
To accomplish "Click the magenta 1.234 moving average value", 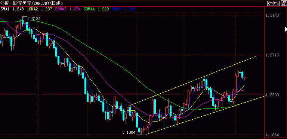I will click(x=75, y=9).
